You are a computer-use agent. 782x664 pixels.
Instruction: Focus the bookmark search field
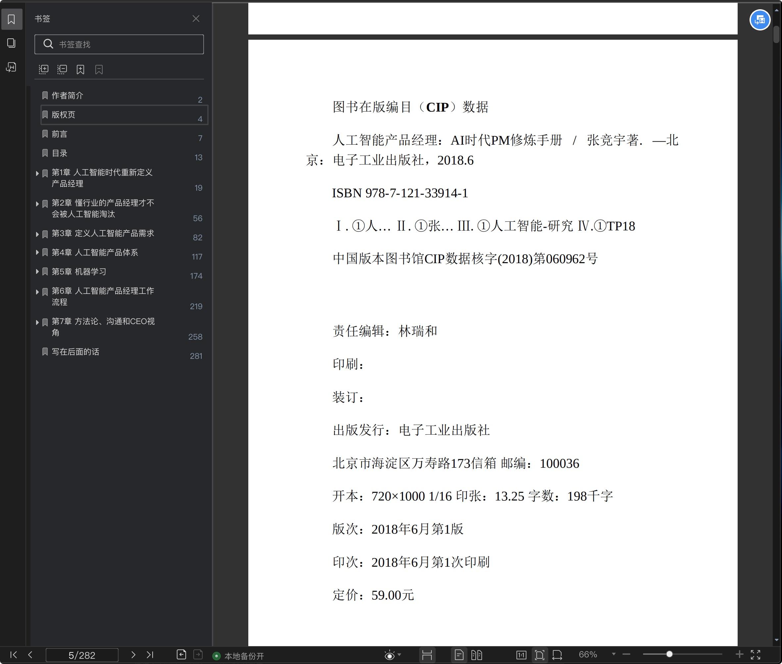119,44
